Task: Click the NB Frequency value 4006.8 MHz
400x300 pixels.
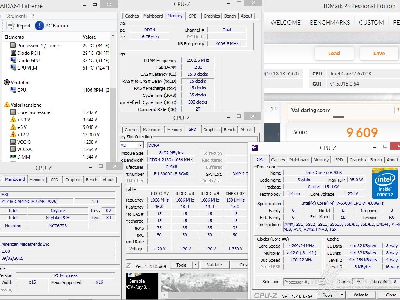Action: [x=227, y=44]
